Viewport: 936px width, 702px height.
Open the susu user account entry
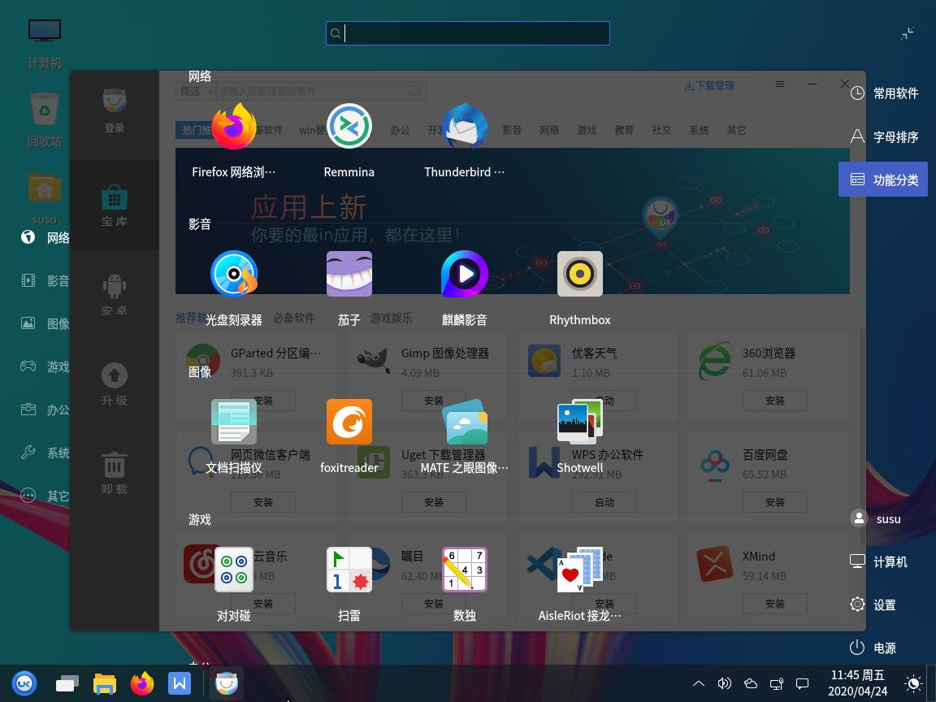coord(876,518)
